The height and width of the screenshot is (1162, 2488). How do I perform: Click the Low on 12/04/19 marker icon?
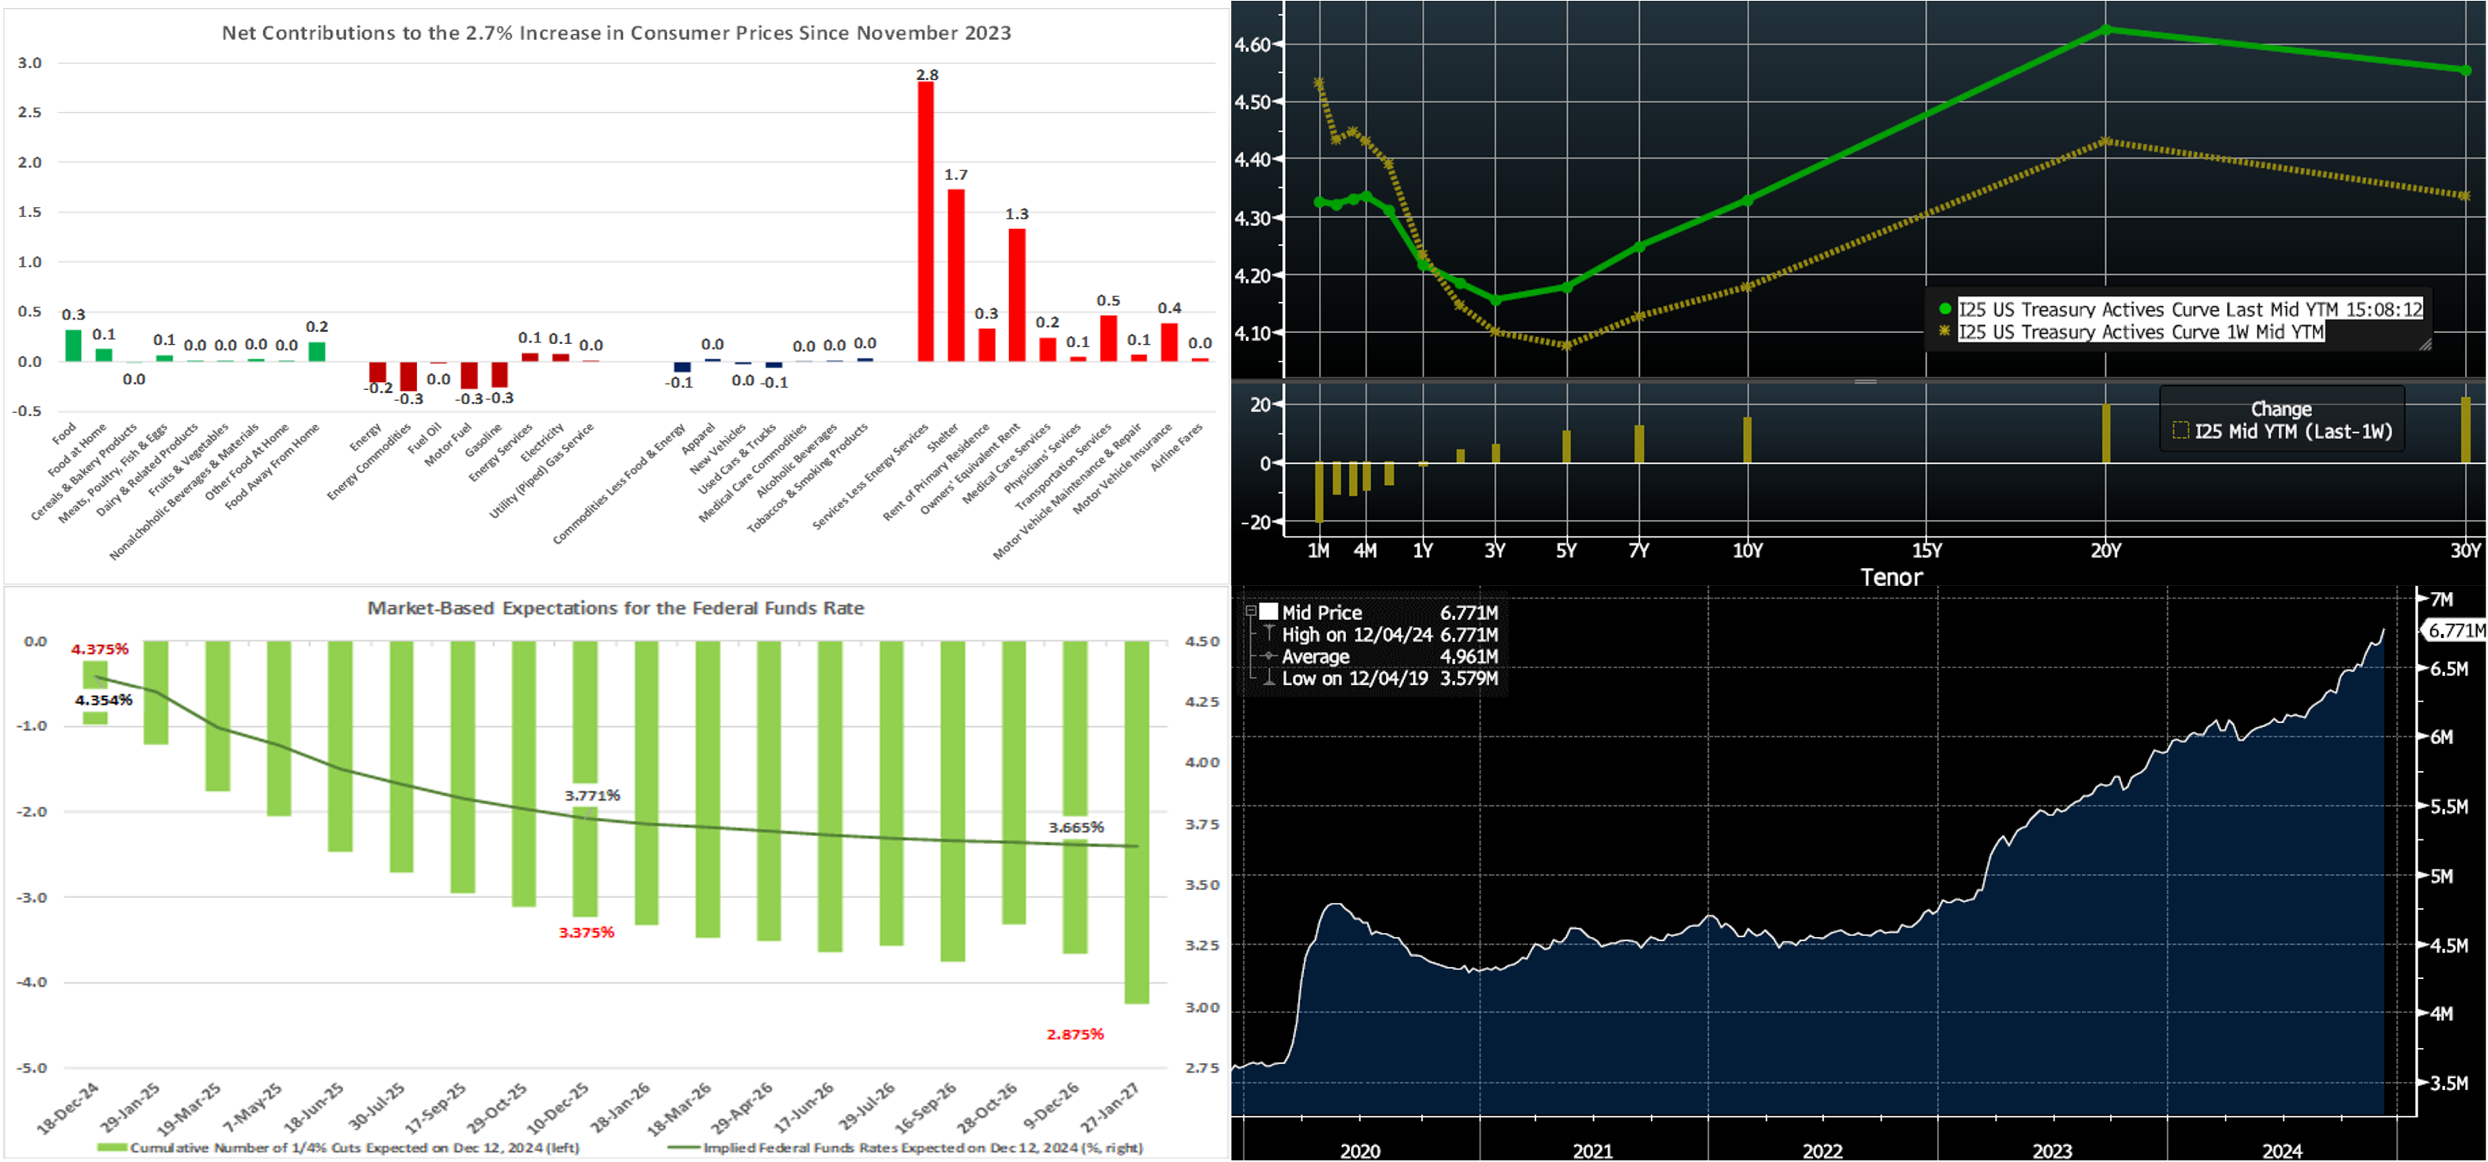pos(1268,678)
